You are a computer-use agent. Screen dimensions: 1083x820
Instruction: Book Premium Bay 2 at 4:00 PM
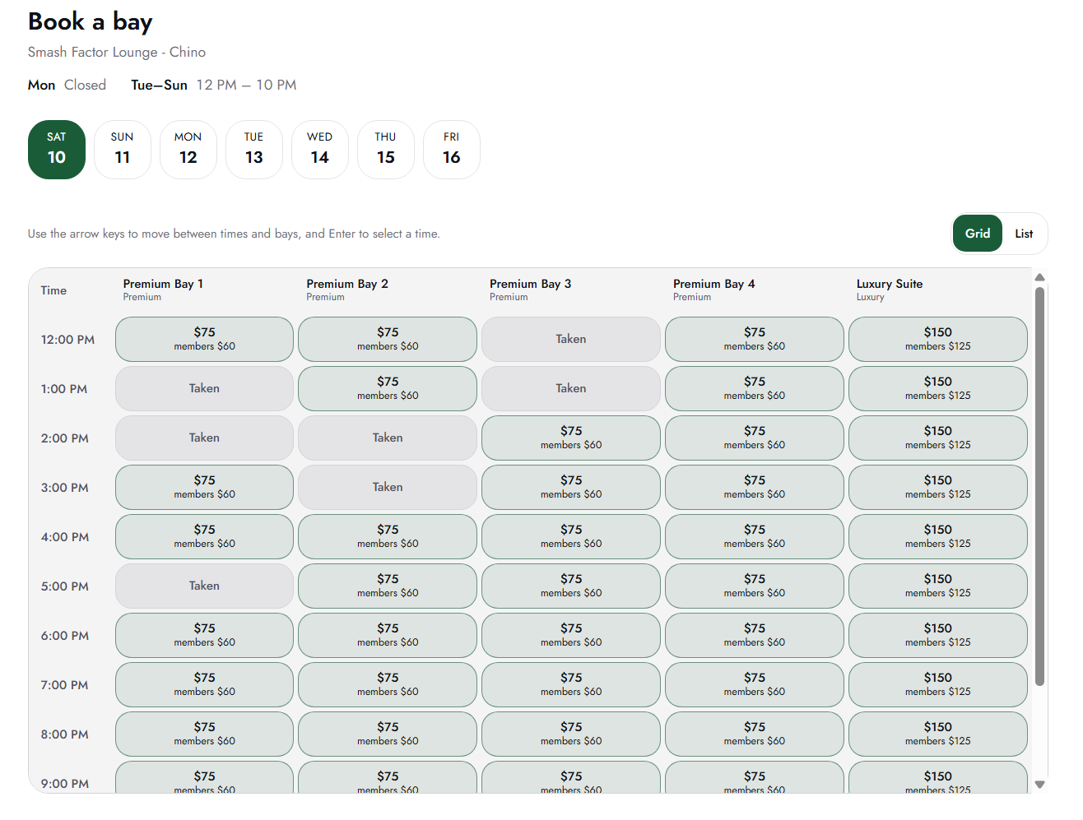[388, 536]
